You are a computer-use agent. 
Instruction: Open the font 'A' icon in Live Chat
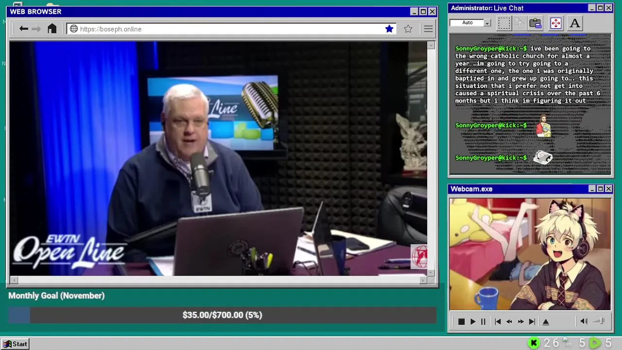(574, 23)
